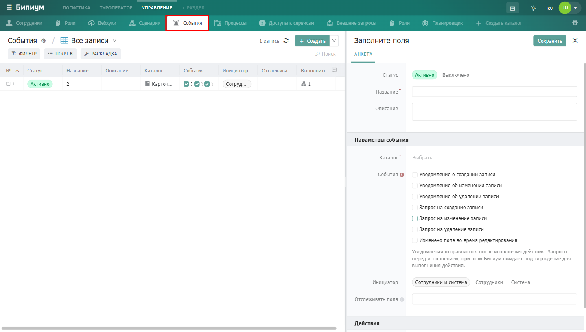Open the chat messages icon
This screenshot has width=586, height=332.
tap(512, 8)
